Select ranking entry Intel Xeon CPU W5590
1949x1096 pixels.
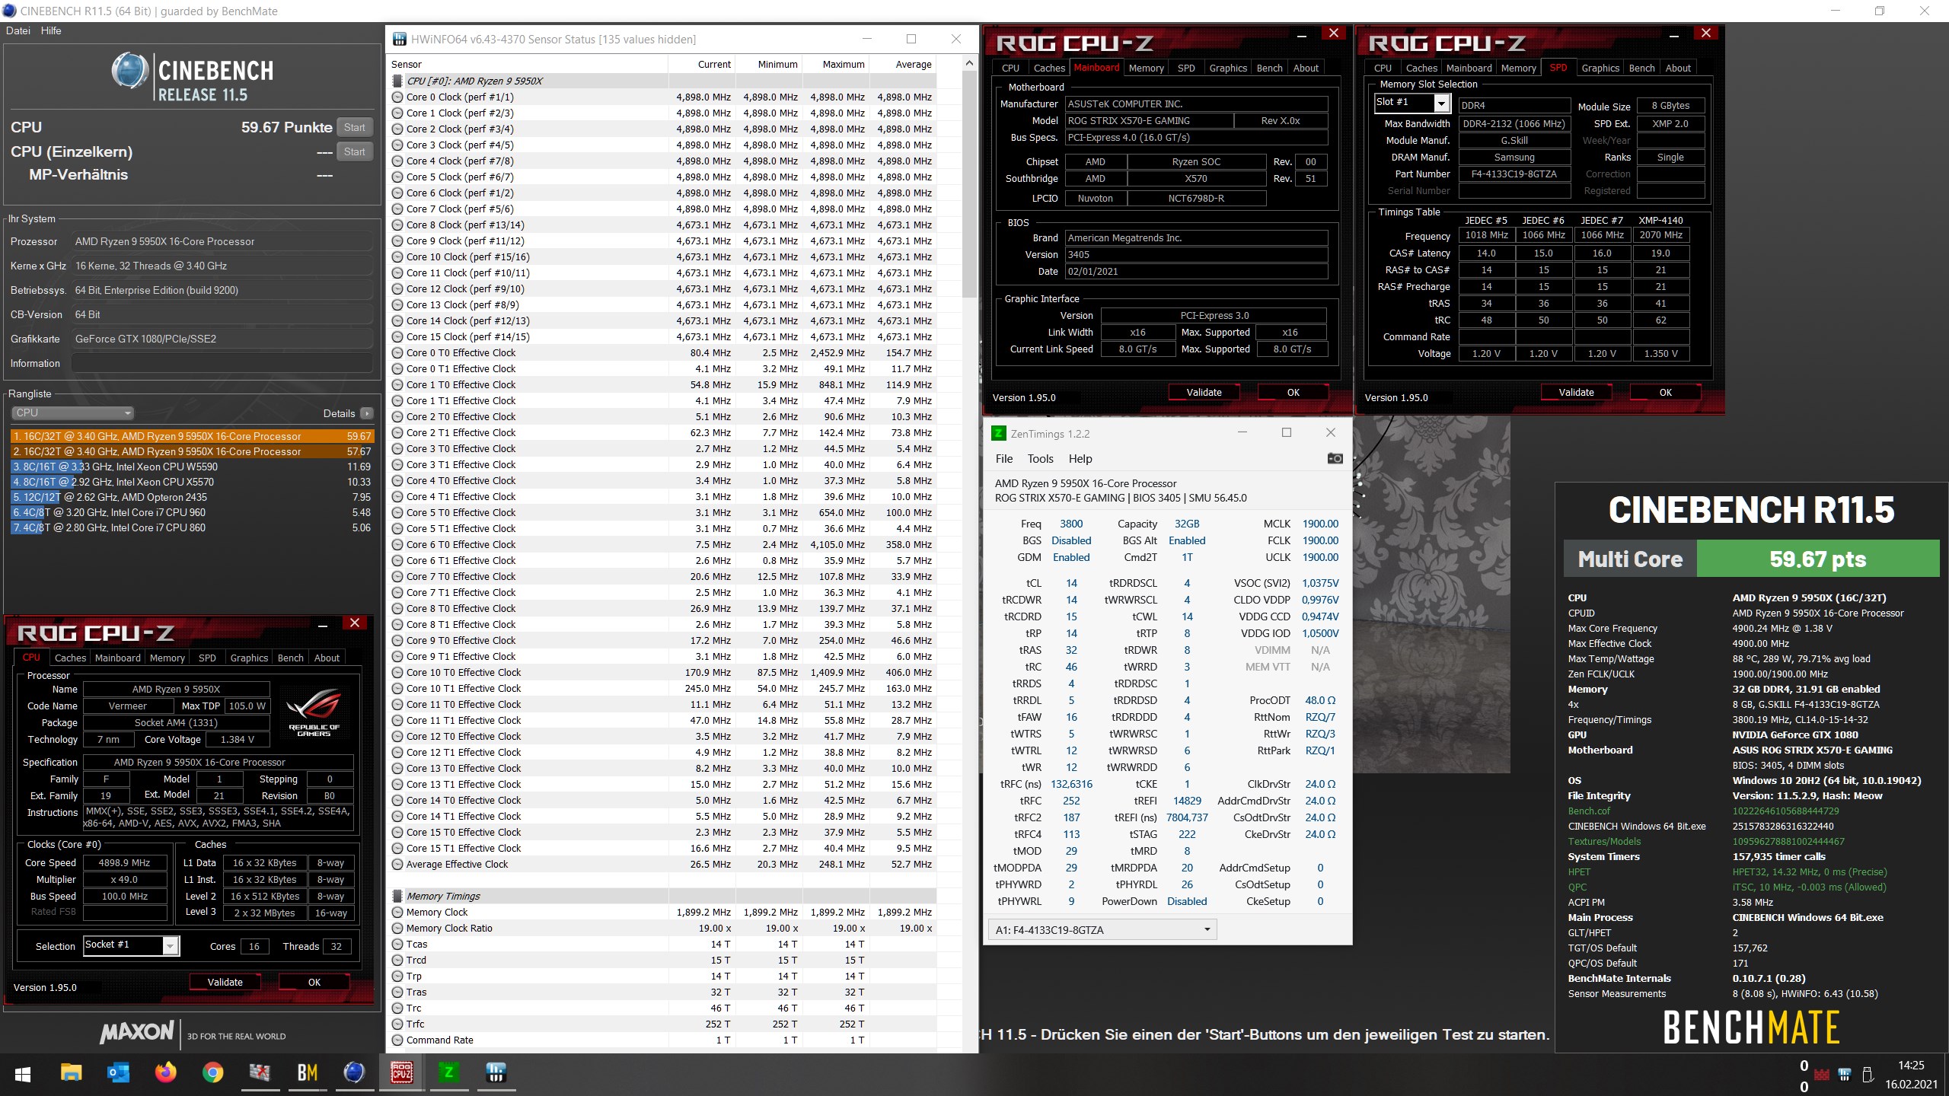(x=192, y=467)
